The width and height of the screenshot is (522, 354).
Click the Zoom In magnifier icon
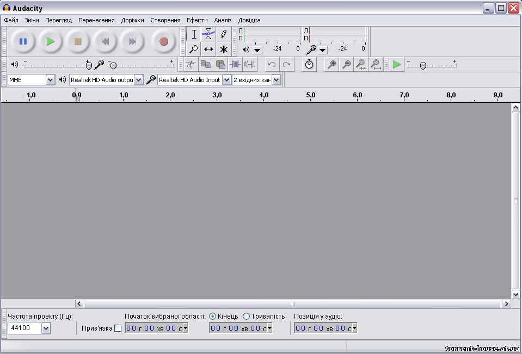(x=331, y=64)
